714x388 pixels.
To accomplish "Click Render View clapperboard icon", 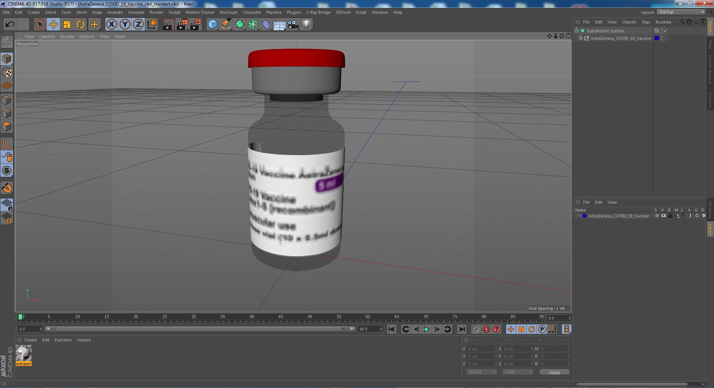I will click(168, 25).
